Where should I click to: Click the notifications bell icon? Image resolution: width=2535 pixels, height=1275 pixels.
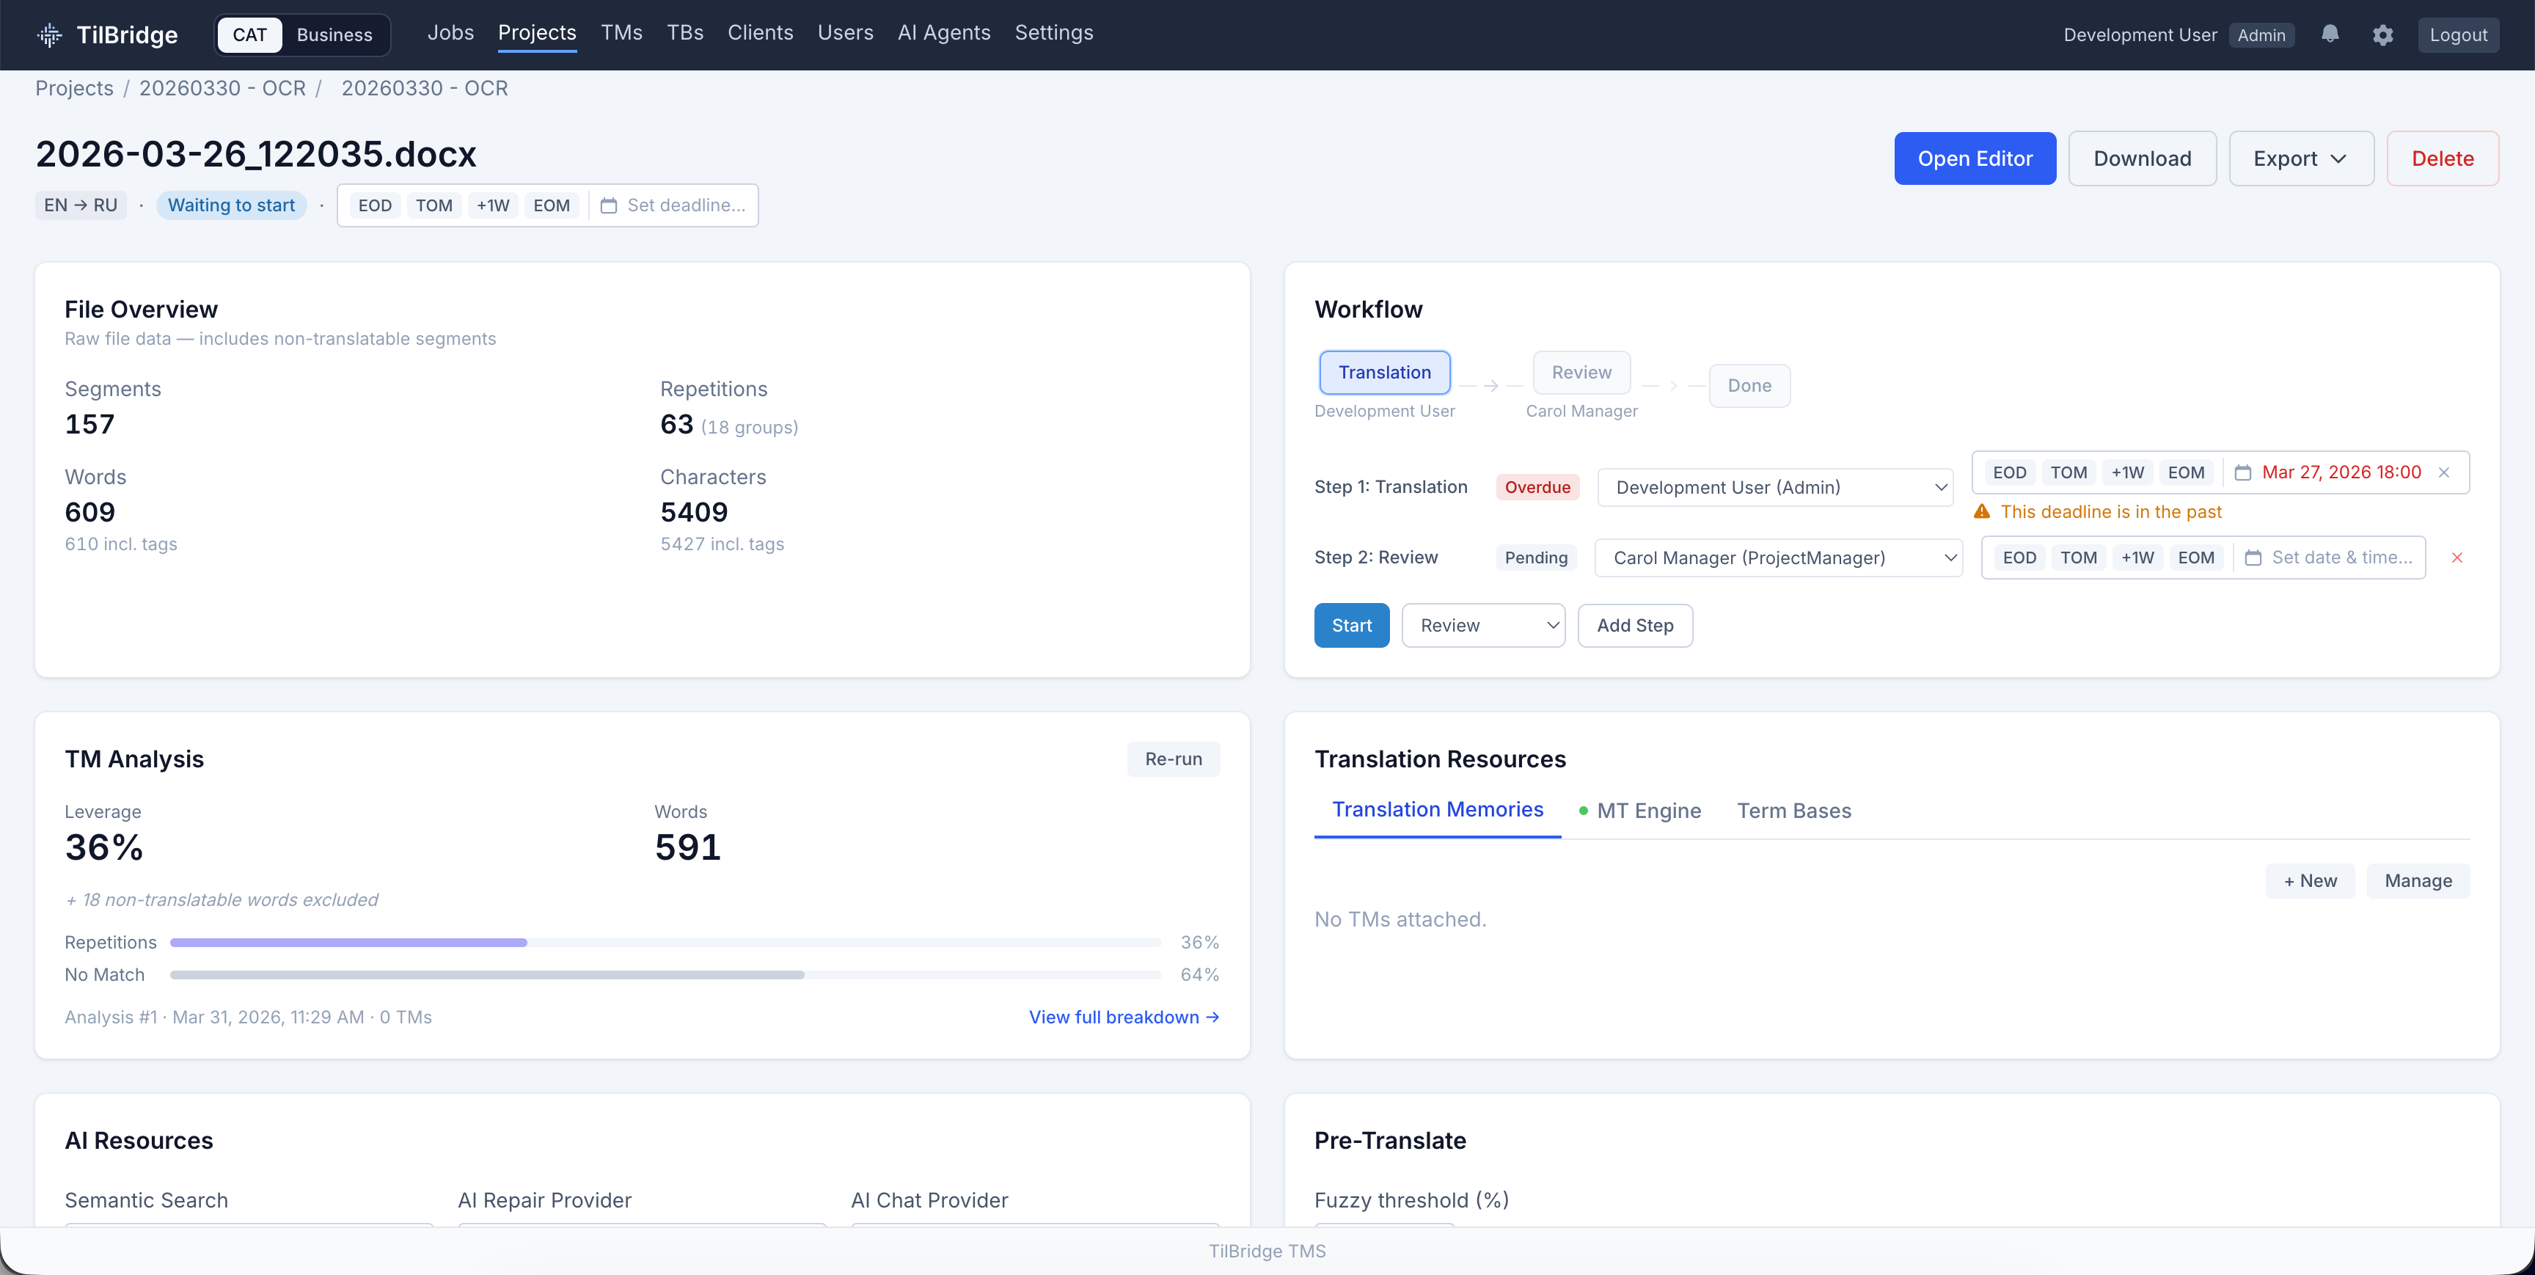click(x=2330, y=34)
